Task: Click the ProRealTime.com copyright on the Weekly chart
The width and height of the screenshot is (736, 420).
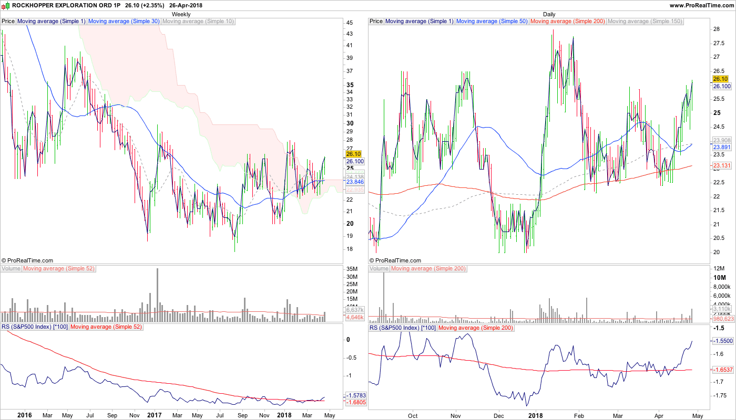Action: click(x=27, y=260)
